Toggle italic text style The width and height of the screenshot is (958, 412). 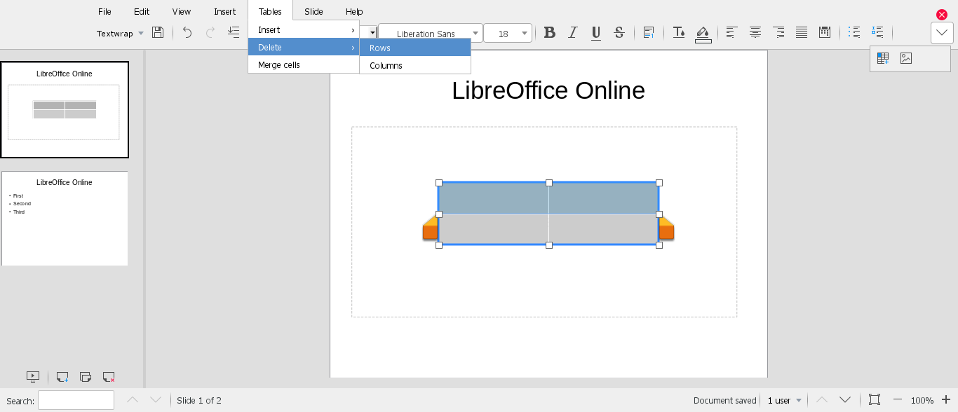pos(573,33)
